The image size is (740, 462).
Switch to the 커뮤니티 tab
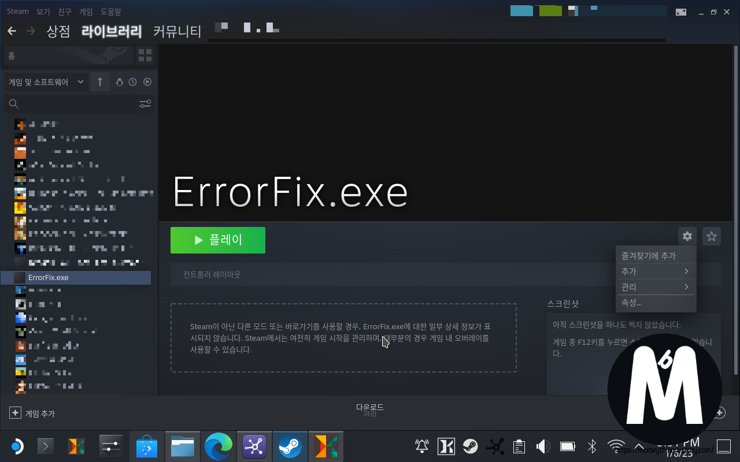177,31
